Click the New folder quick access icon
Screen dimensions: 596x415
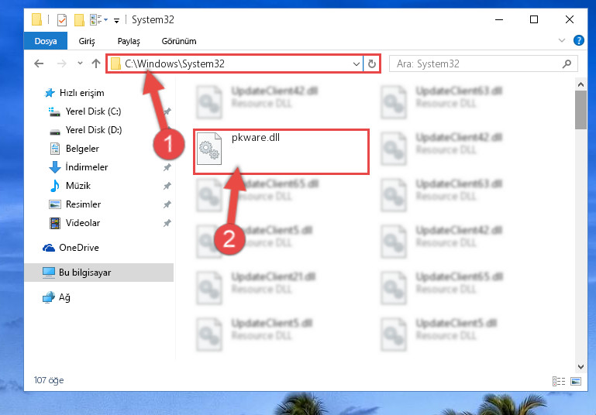point(79,19)
